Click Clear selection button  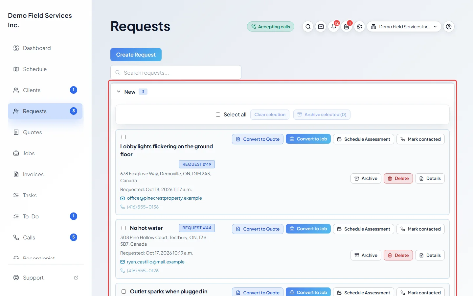[270, 114]
